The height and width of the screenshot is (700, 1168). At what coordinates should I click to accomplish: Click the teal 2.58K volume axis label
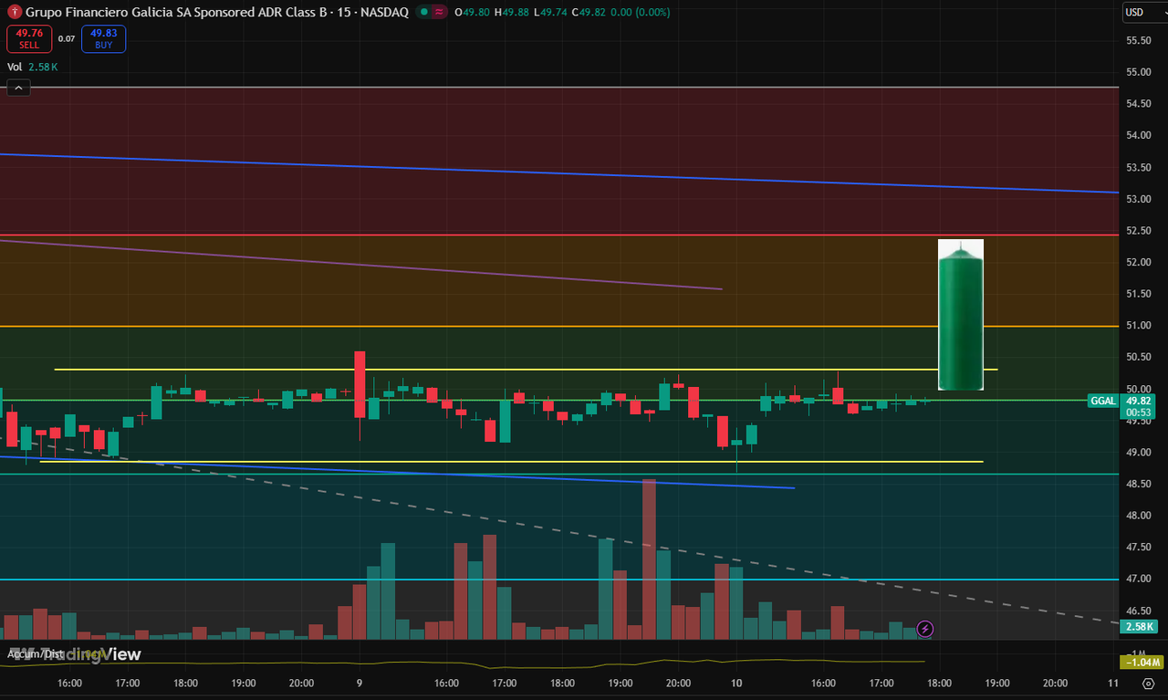tap(1139, 626)
